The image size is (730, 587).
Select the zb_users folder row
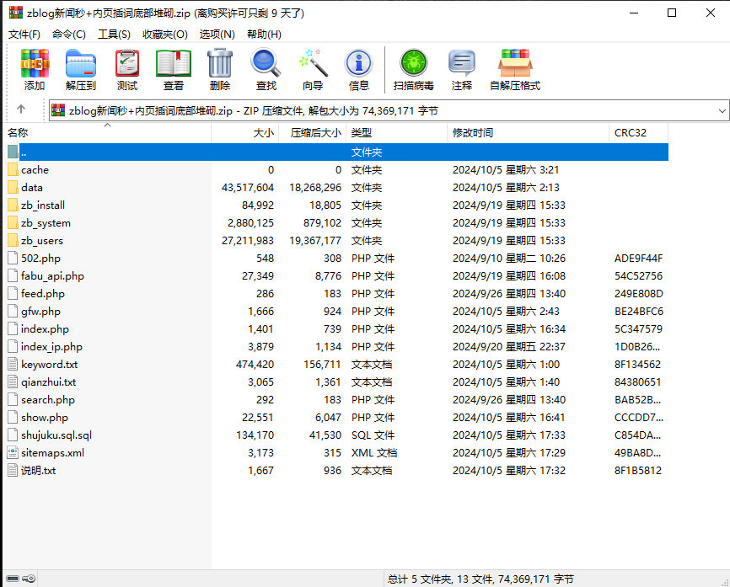pos(335,241)
